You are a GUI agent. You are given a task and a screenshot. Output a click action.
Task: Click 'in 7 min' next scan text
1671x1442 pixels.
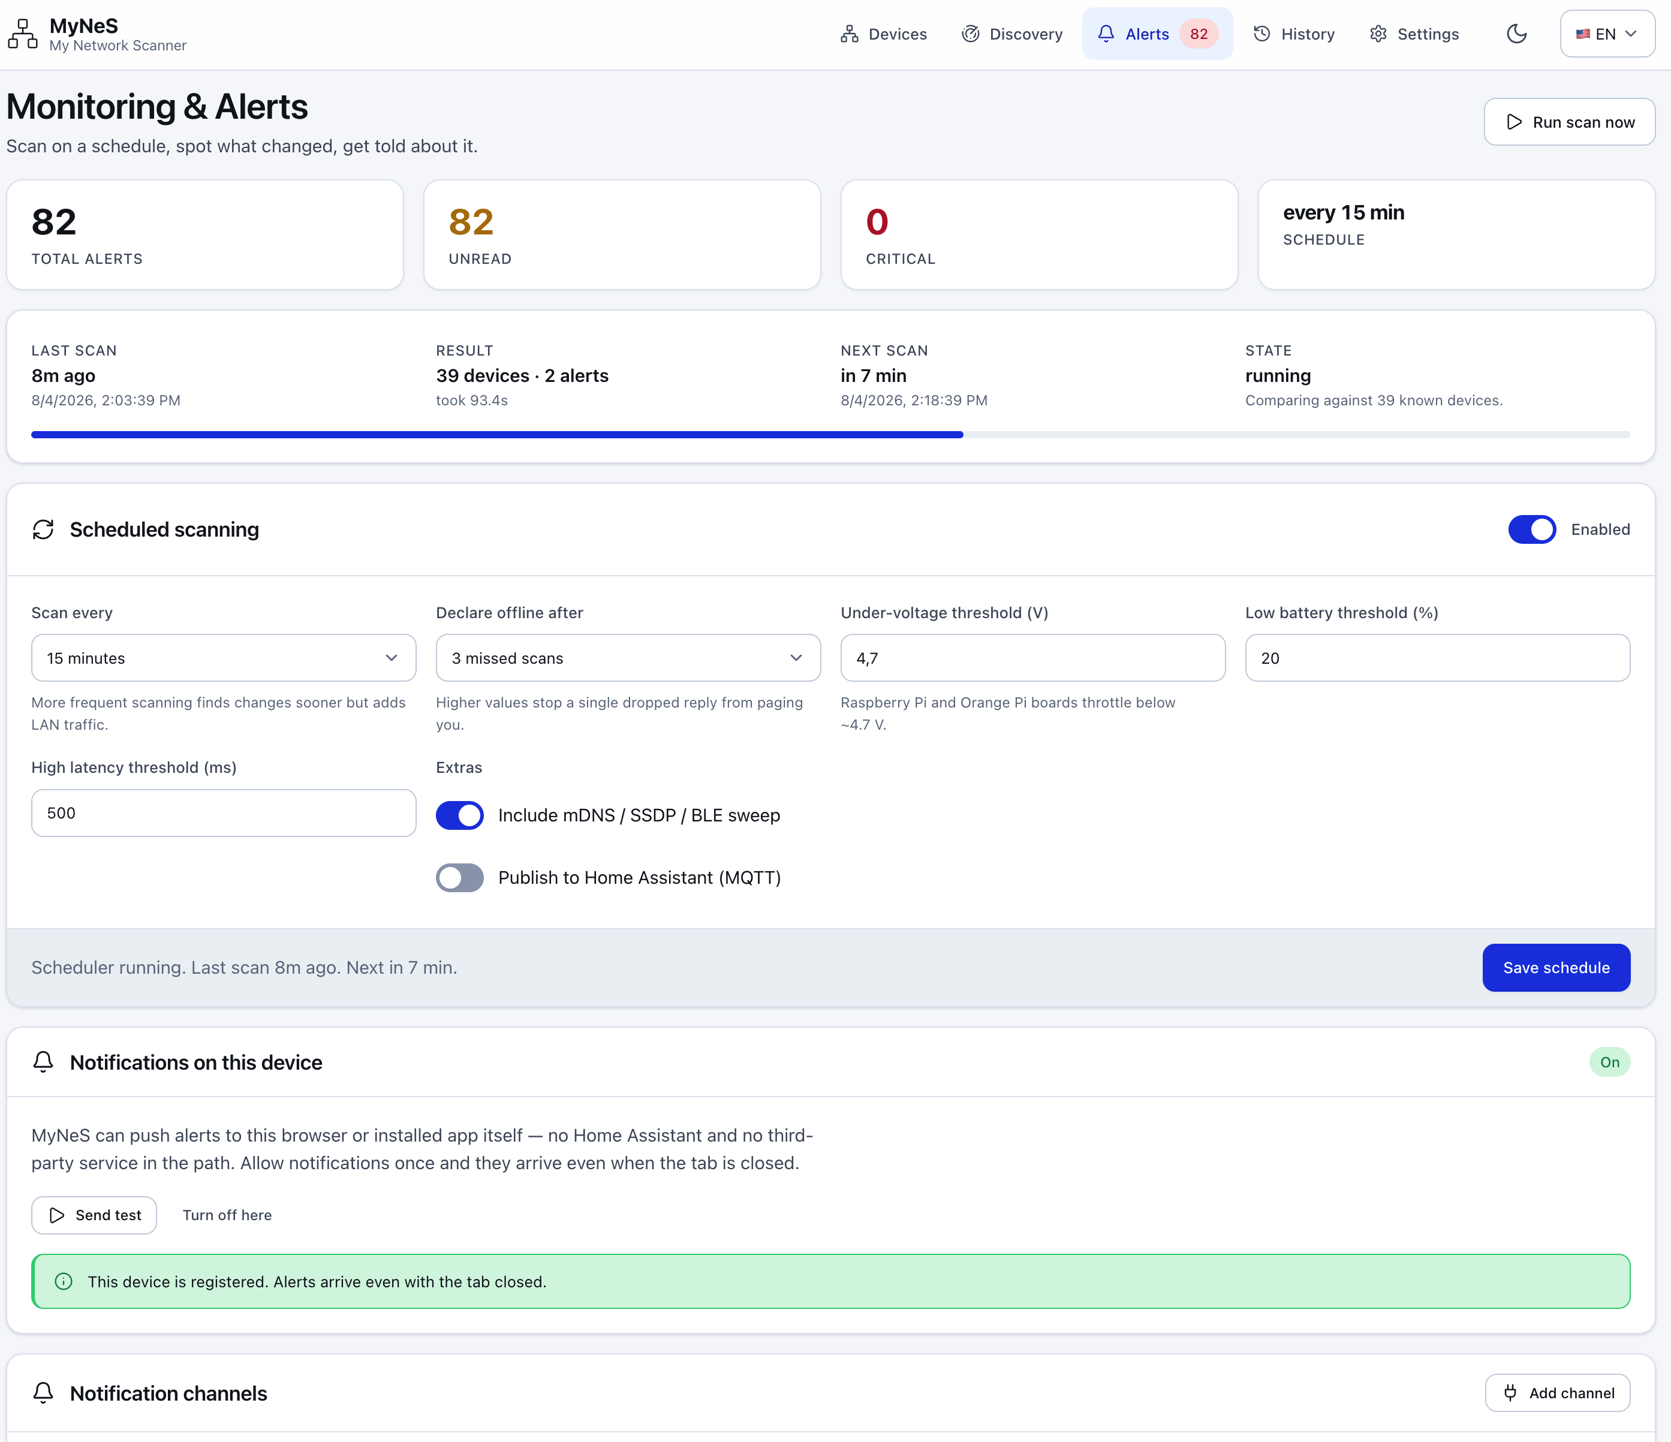[874, 376]
